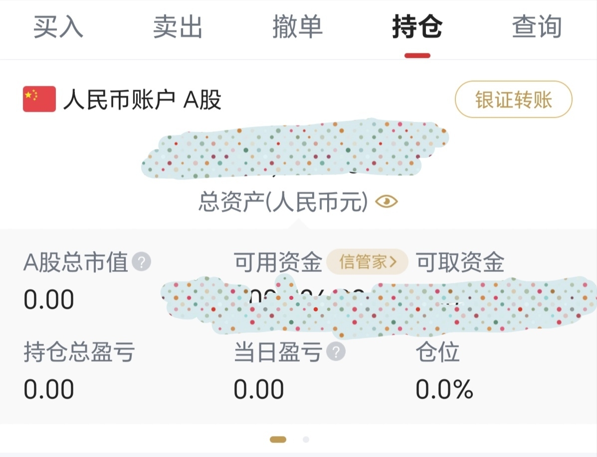Viewport: 597px width, 457px height.
Task: Select the 持仓 tab
Action: click(x=417, y=26)
